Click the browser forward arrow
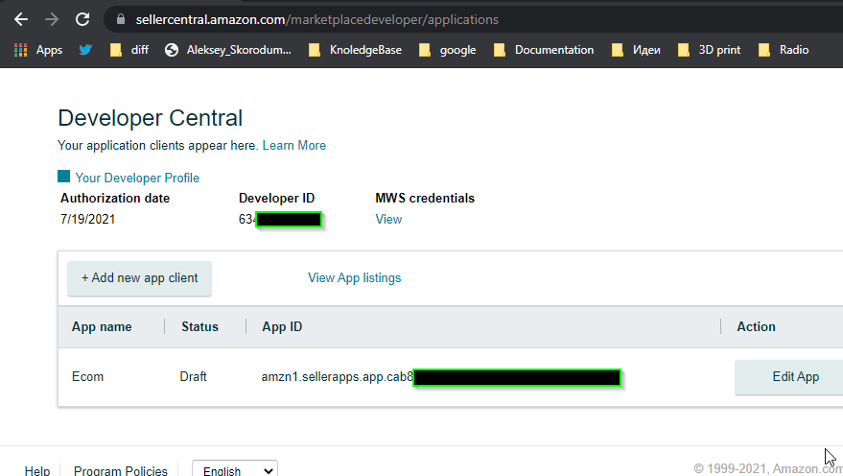843x476 pixels. click(x=52, y=19)
